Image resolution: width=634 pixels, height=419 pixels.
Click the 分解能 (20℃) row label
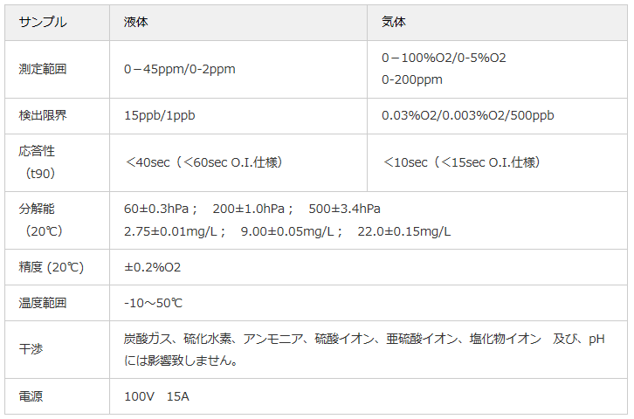pyautogui.click(x=40, y=220)
